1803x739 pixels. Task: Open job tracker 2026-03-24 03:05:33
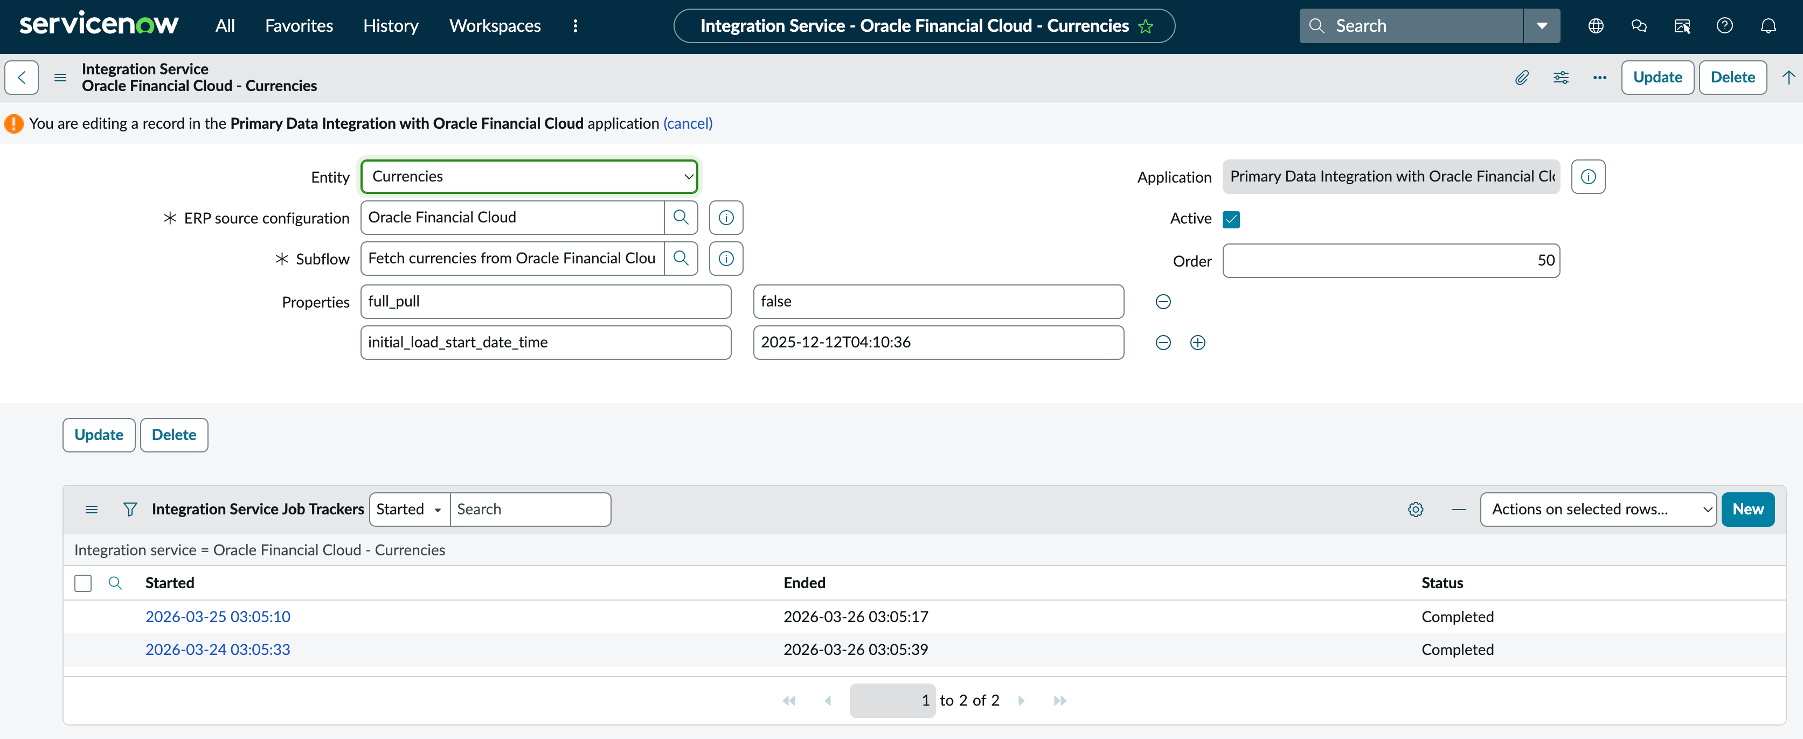click(x=218, y=650)
